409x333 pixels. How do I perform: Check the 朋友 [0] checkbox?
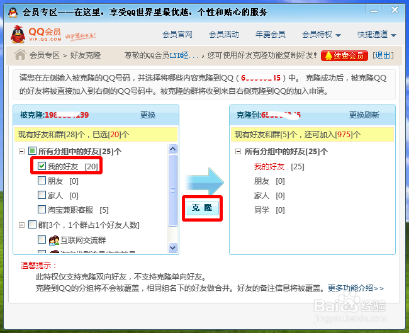coord(42,180)
